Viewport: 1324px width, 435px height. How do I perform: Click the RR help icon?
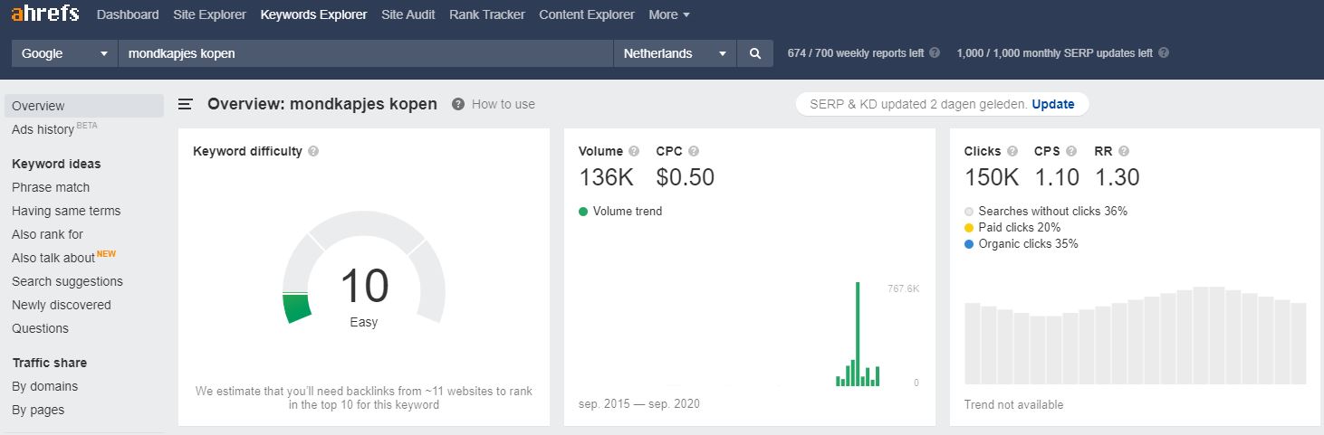coord(1124,152)
